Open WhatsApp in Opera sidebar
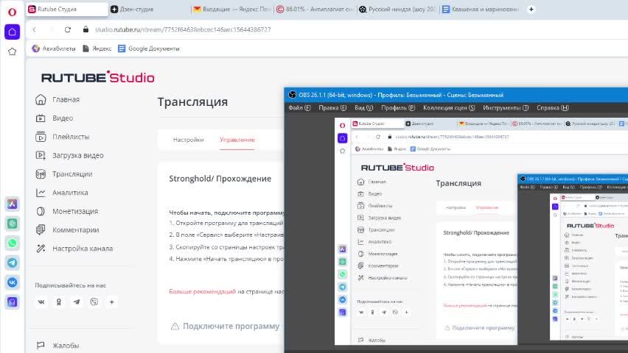This screenshot has width=628, height=353. point(12,243)
